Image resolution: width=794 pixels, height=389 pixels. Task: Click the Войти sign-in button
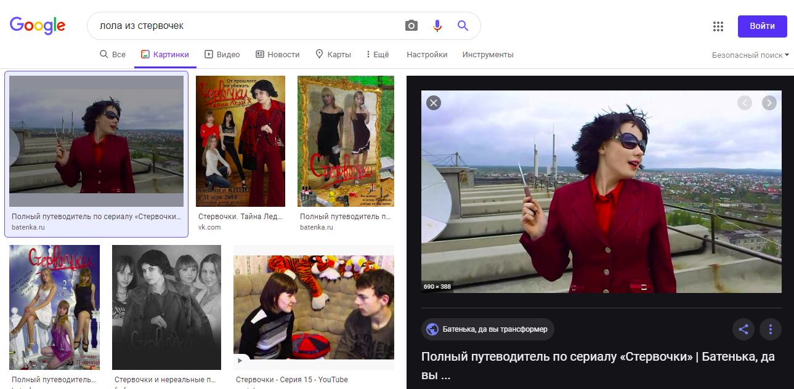(763, 26)
